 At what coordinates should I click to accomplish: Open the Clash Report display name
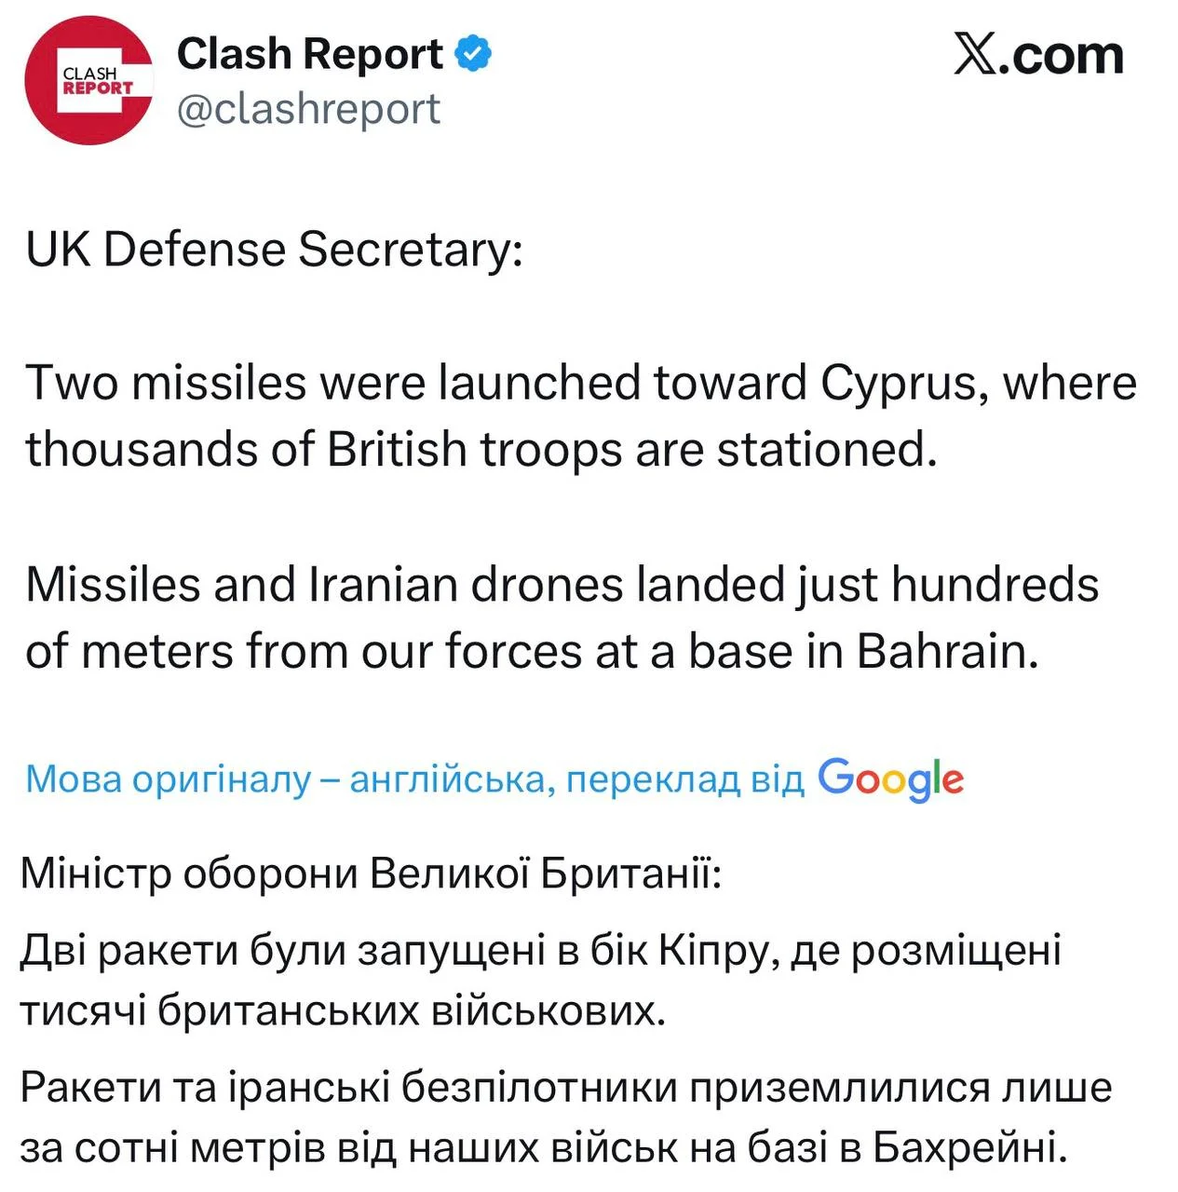coord(310,54)
